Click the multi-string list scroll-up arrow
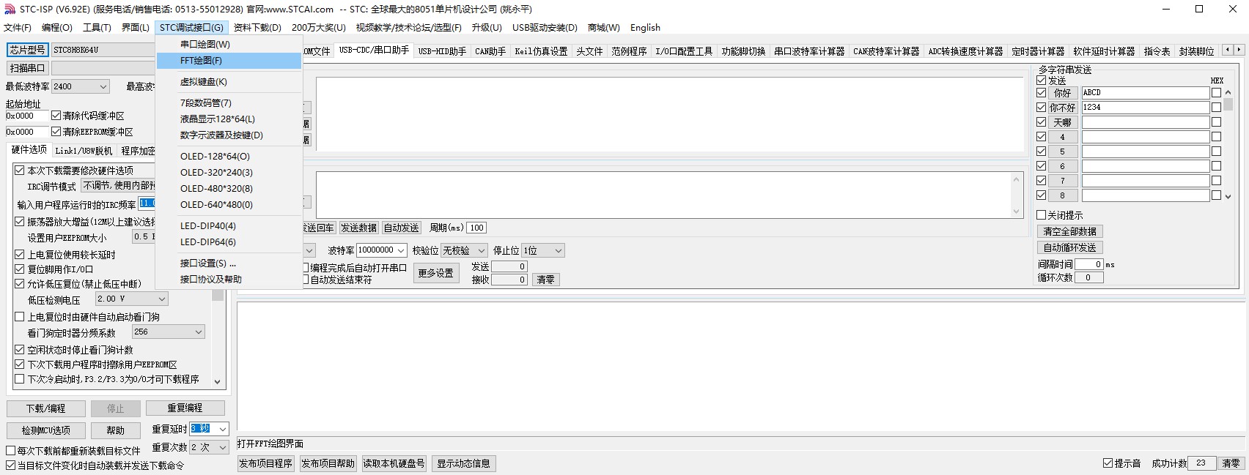Image resolution: width=1249 pixels, height=475 pixels. pyautogui.click(x=1228, y=92)
